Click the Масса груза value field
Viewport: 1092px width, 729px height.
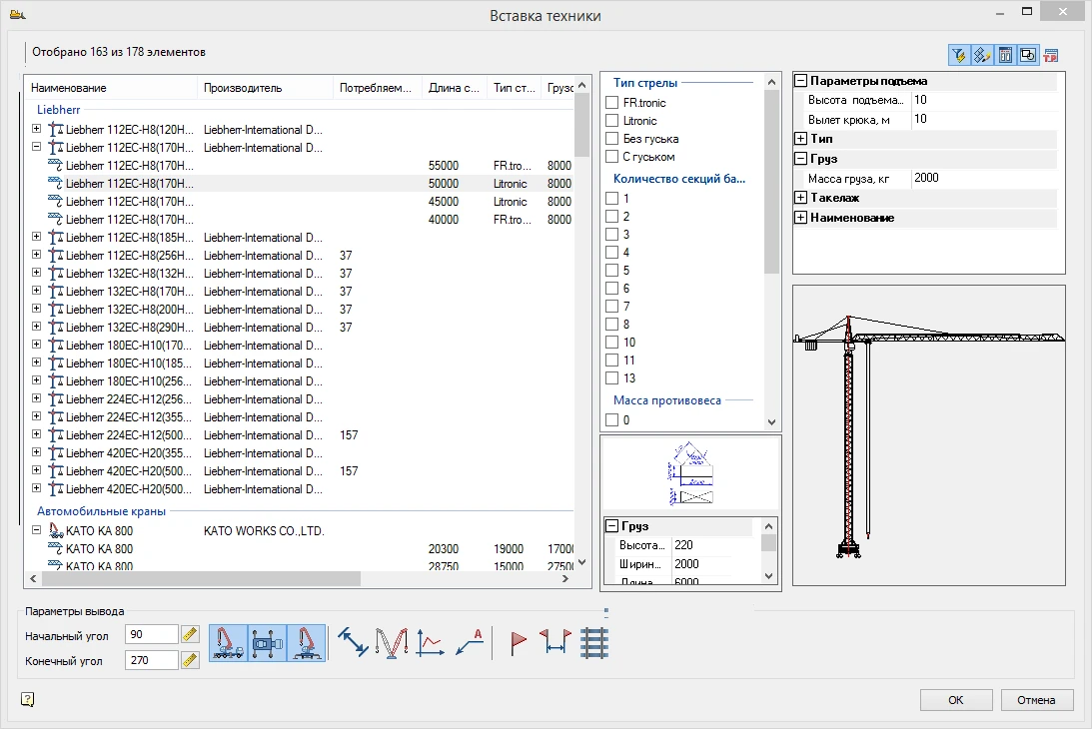984,178
